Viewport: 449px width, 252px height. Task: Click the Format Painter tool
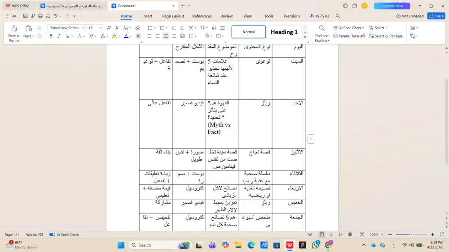click(x=14, y=34)
